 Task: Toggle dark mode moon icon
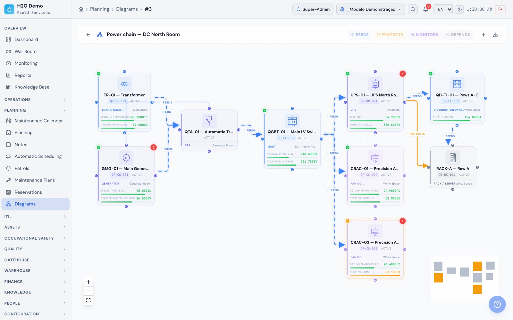[460, 9]
